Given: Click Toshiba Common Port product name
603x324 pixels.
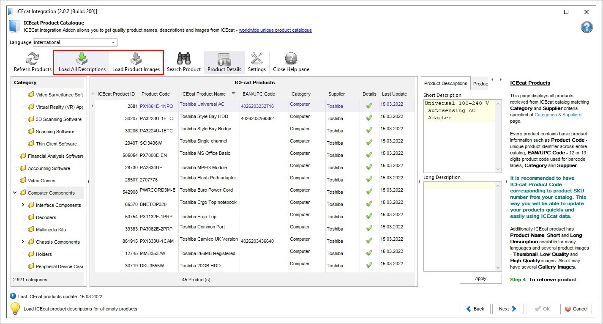Looking at the screenshot, I should pyautogui.click(x=202, y=227).
